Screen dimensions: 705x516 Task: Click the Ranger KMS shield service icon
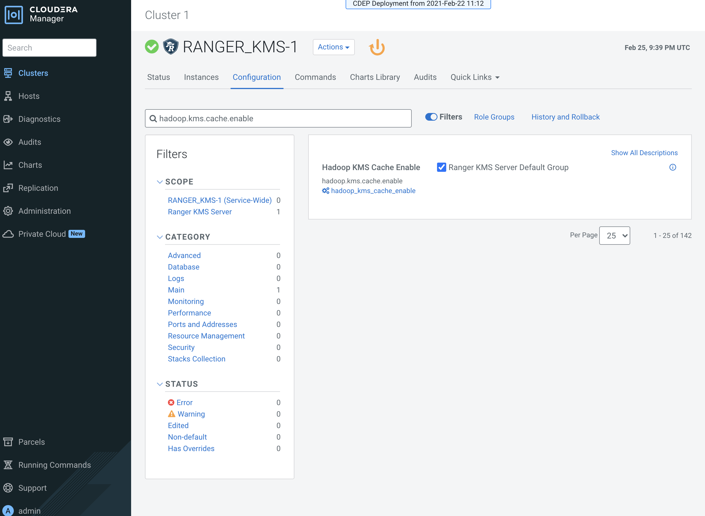tap(170, 47)
